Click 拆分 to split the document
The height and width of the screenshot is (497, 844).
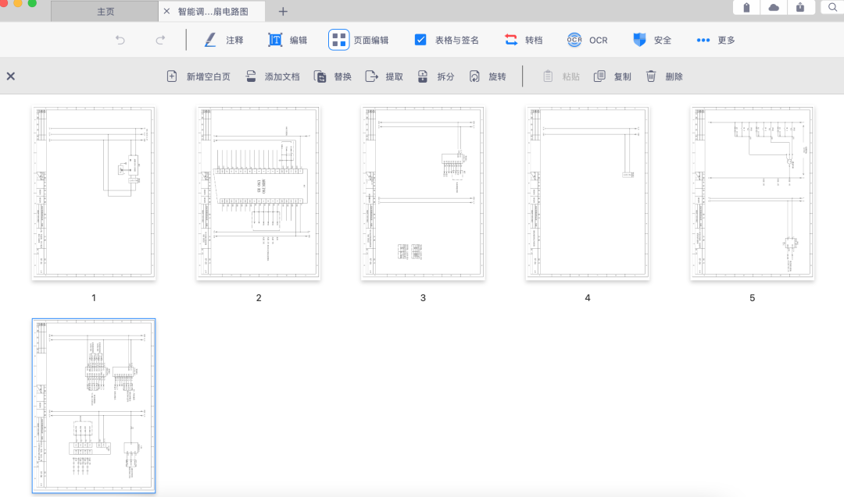[435, 76]
